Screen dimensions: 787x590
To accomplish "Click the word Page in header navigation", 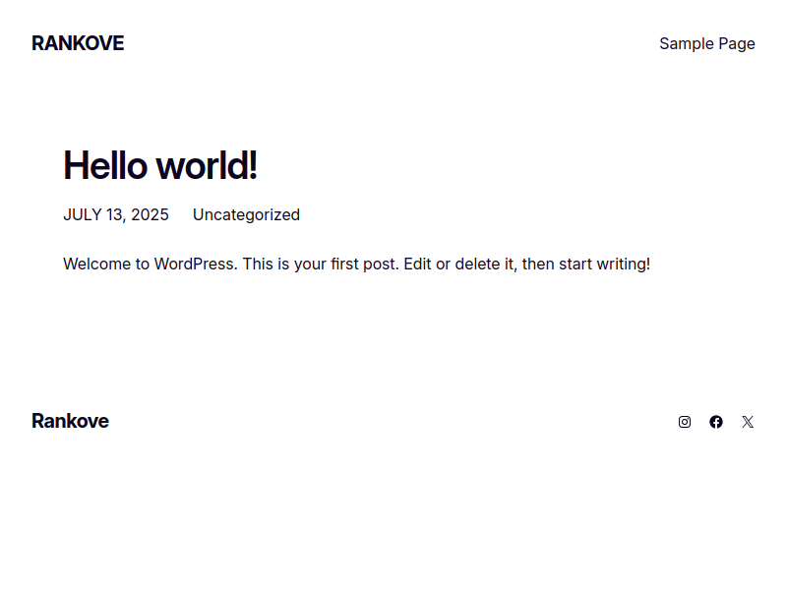I will [x=736, y=44].
